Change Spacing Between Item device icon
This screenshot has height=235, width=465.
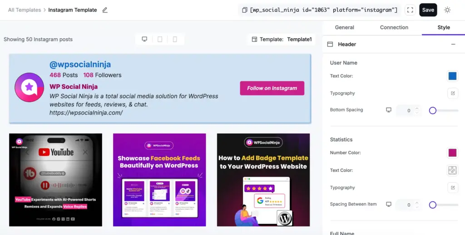pyautogui.click(x=388, y=205)
